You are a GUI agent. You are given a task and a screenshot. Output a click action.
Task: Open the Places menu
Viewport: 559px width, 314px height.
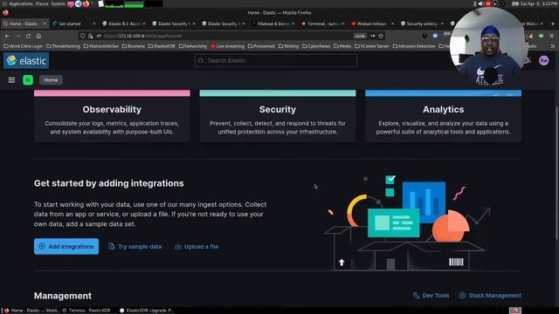tap(42, 3)
